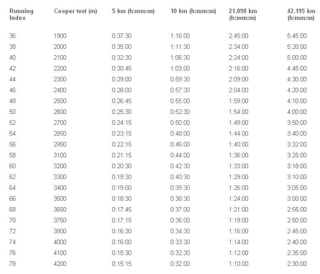The image size is (320, 274).
Task: Select marathon time 4:00:00
Action: 297,112
